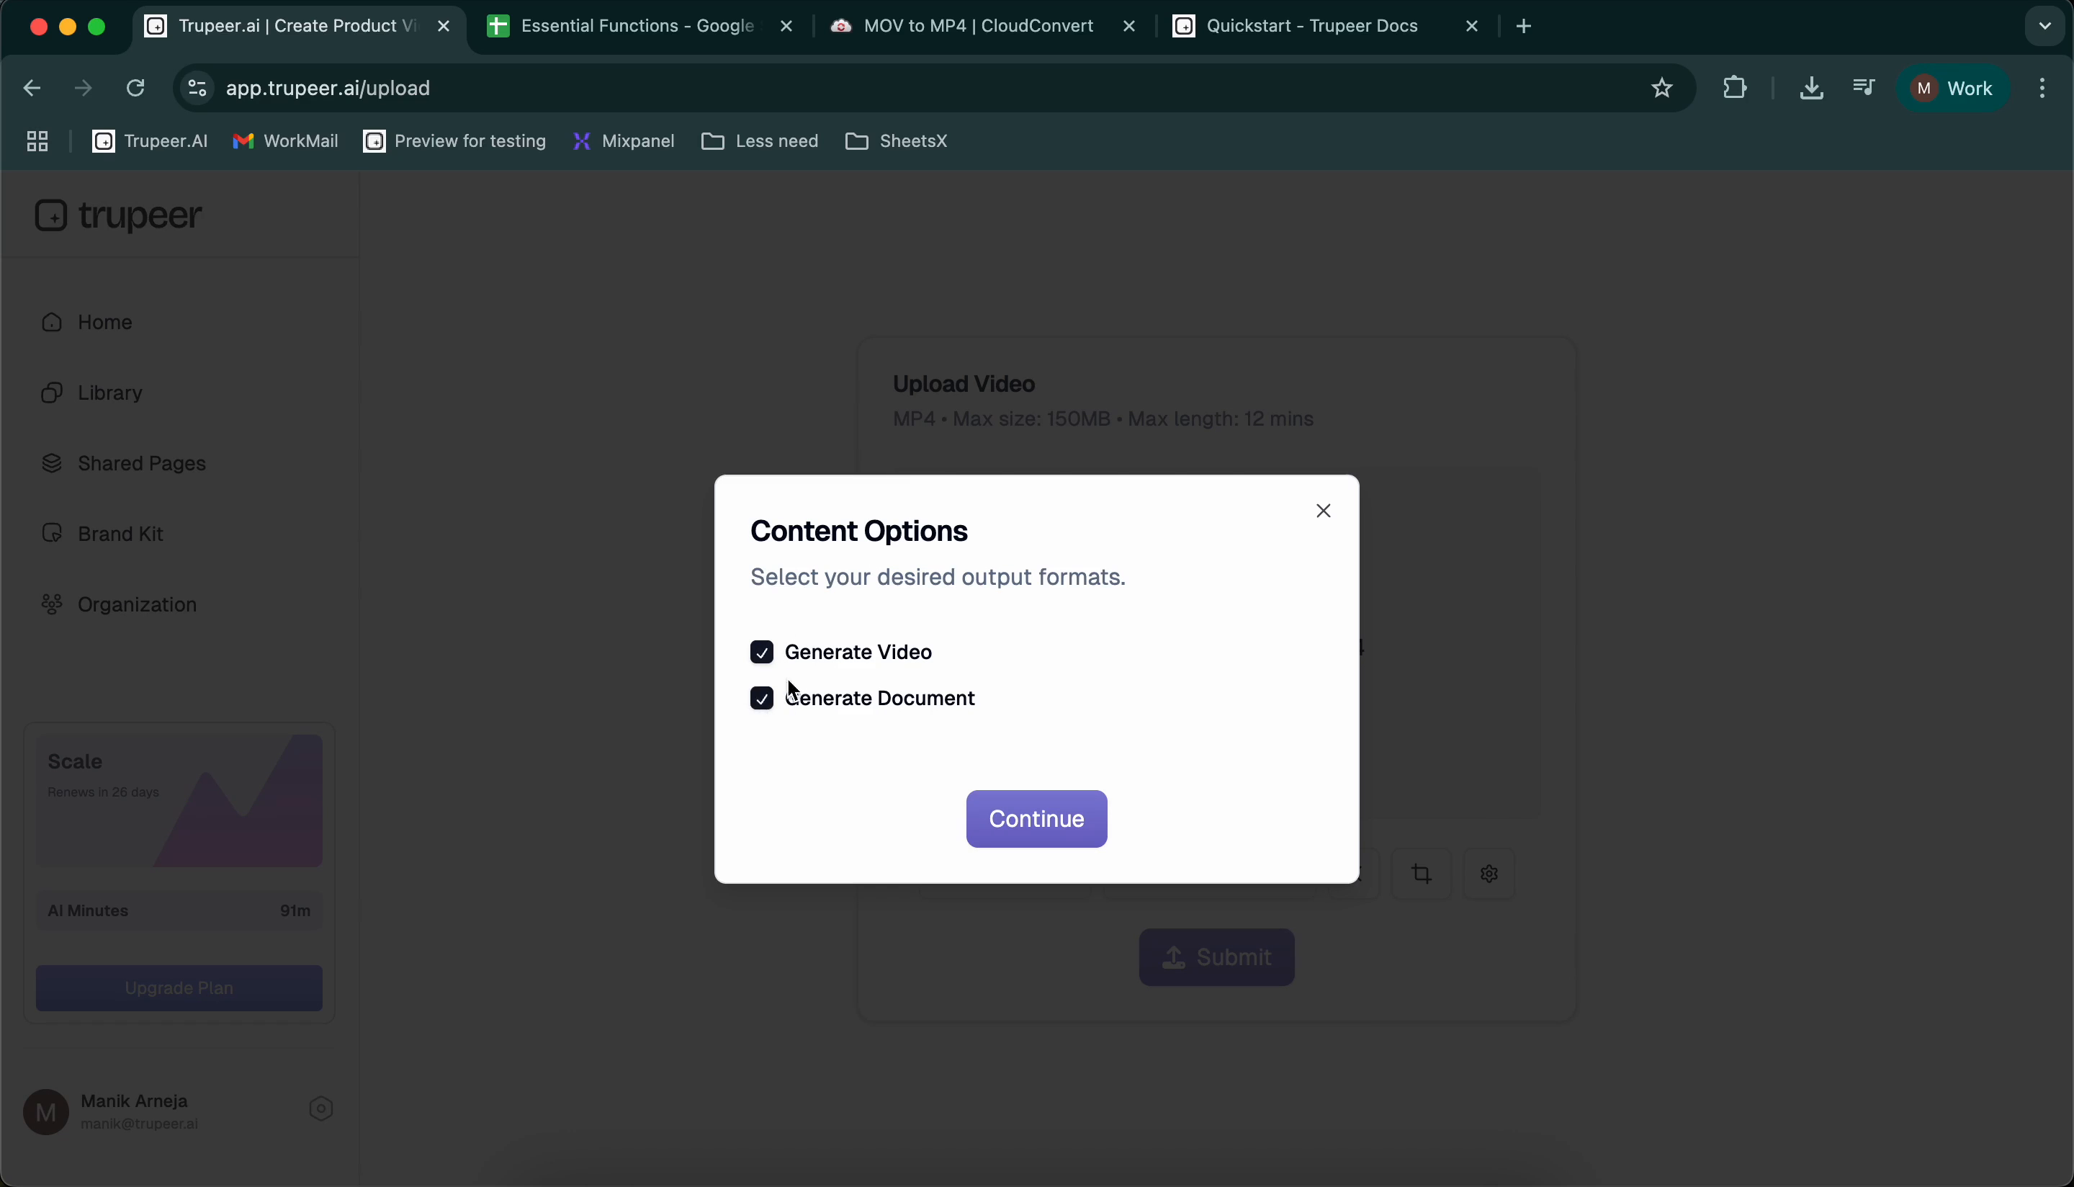Open the tab search dropdown
The height and width of the screenshot is (1187, 2074).
coord(2042,25)
